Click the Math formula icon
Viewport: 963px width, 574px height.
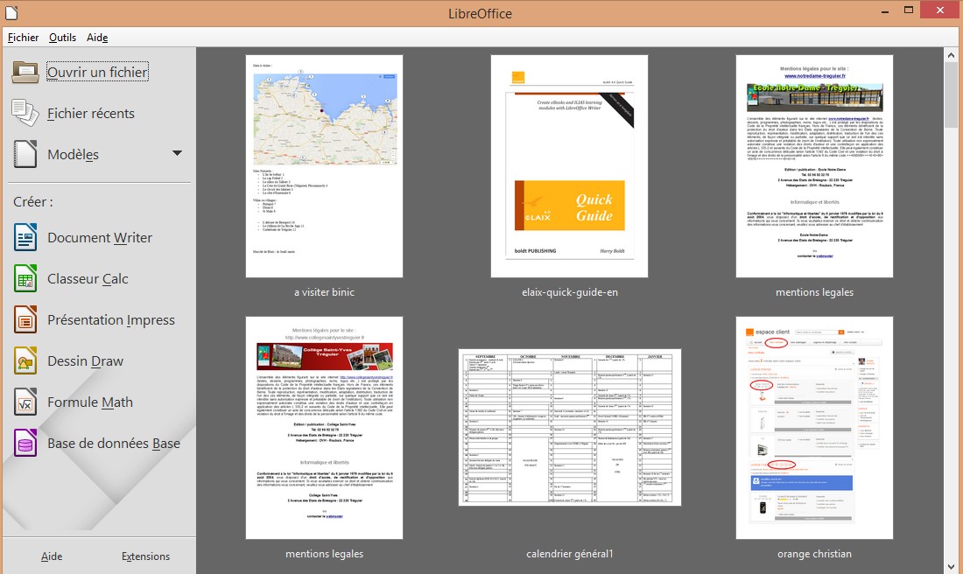pos(25,402)
